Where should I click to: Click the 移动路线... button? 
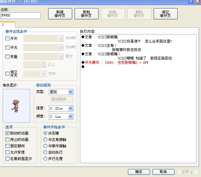coord(62,99)
